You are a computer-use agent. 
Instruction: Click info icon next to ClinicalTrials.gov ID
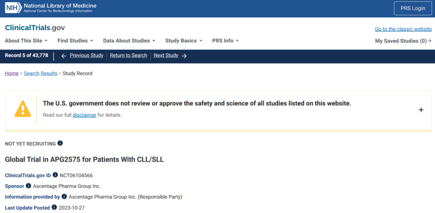click(56, 175)
